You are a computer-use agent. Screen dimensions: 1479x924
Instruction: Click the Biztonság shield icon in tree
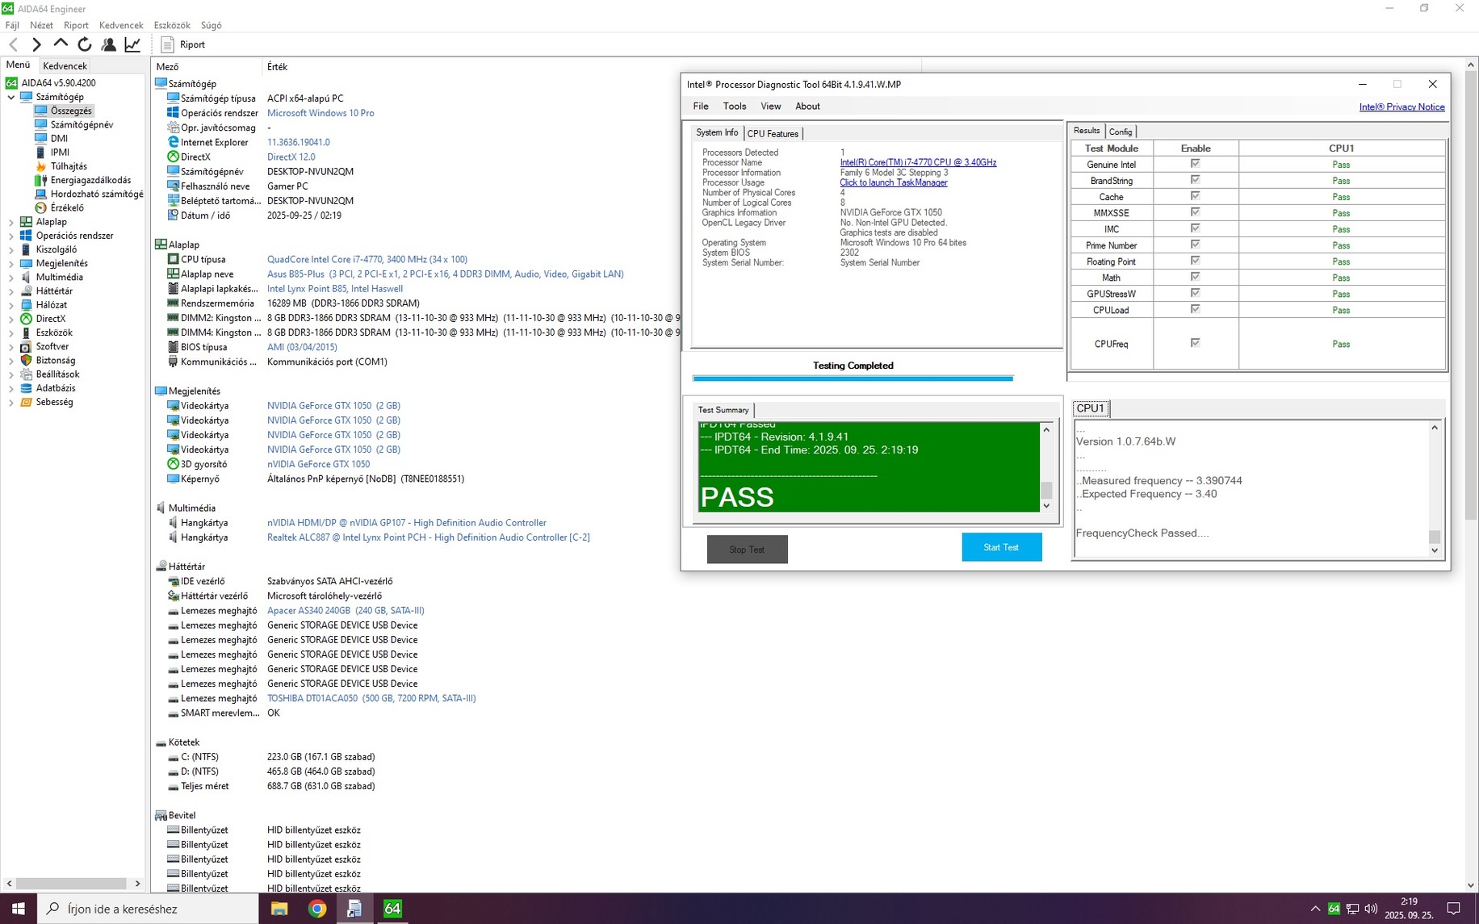click(26, 360)
